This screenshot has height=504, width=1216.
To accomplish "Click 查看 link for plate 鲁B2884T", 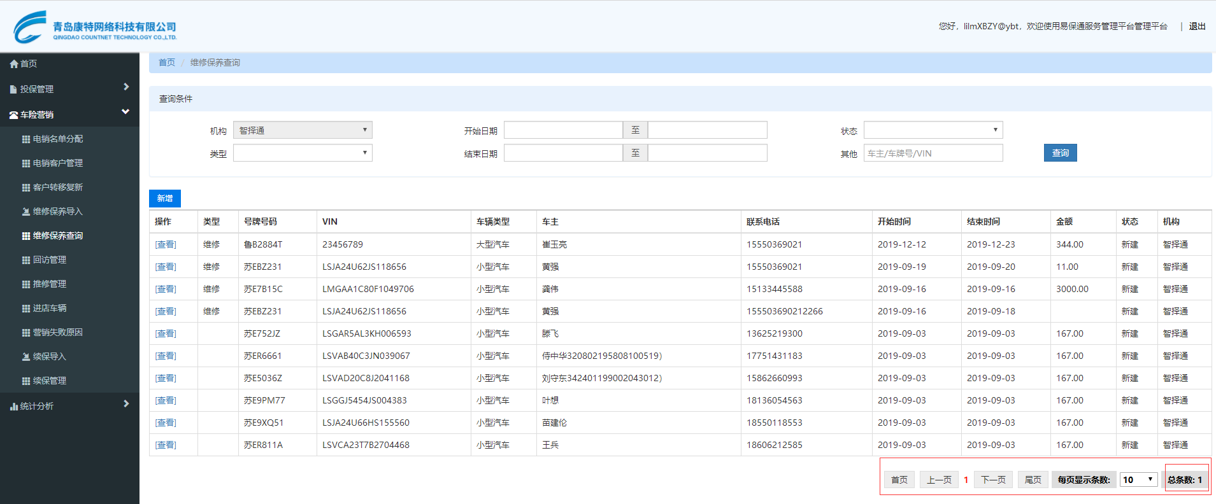I will (x=166, y=245).
